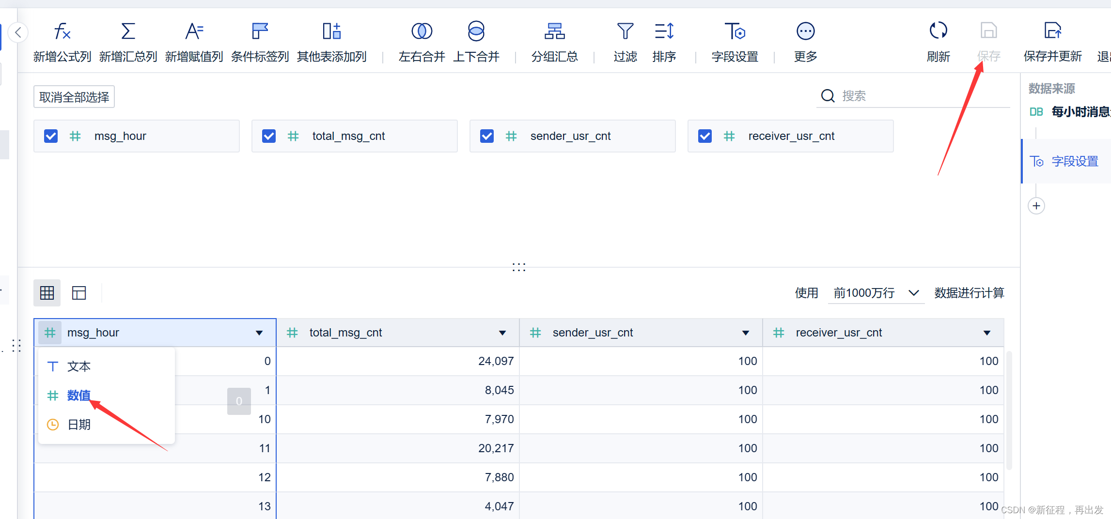The image size is (1111, 519).
Task: Uncheck the total_msg_cnt field checkbox
Action: [269, 136]
